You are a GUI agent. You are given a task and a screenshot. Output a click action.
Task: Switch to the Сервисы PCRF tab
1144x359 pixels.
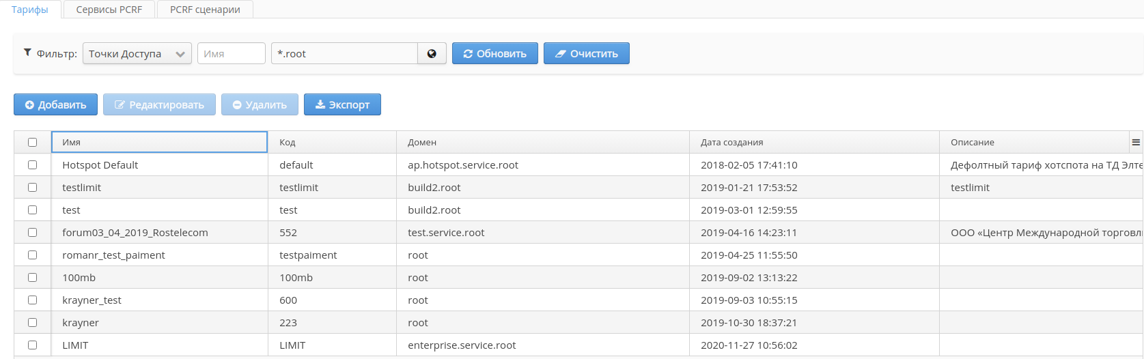coord(109,10)
